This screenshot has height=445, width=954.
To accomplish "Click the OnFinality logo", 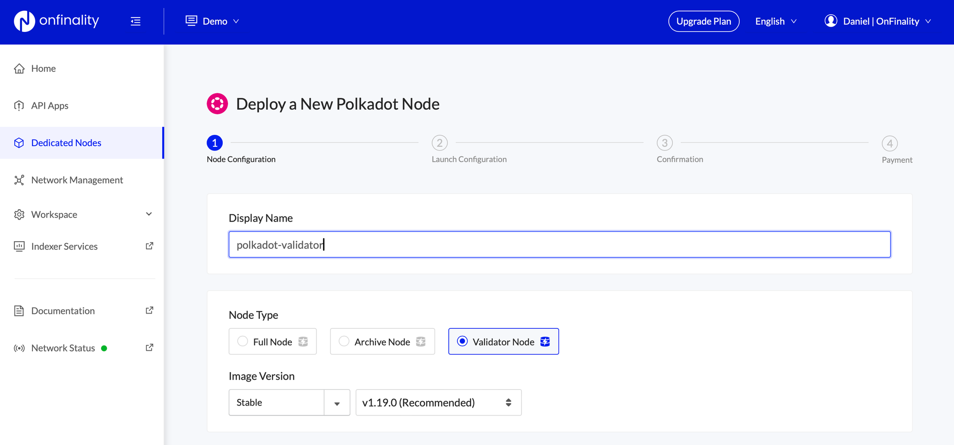I will [x=56, y=21].
